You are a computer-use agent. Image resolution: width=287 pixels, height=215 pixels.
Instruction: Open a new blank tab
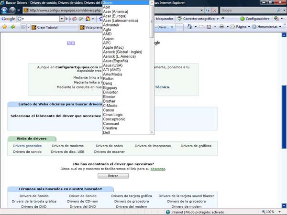(179, 27)
